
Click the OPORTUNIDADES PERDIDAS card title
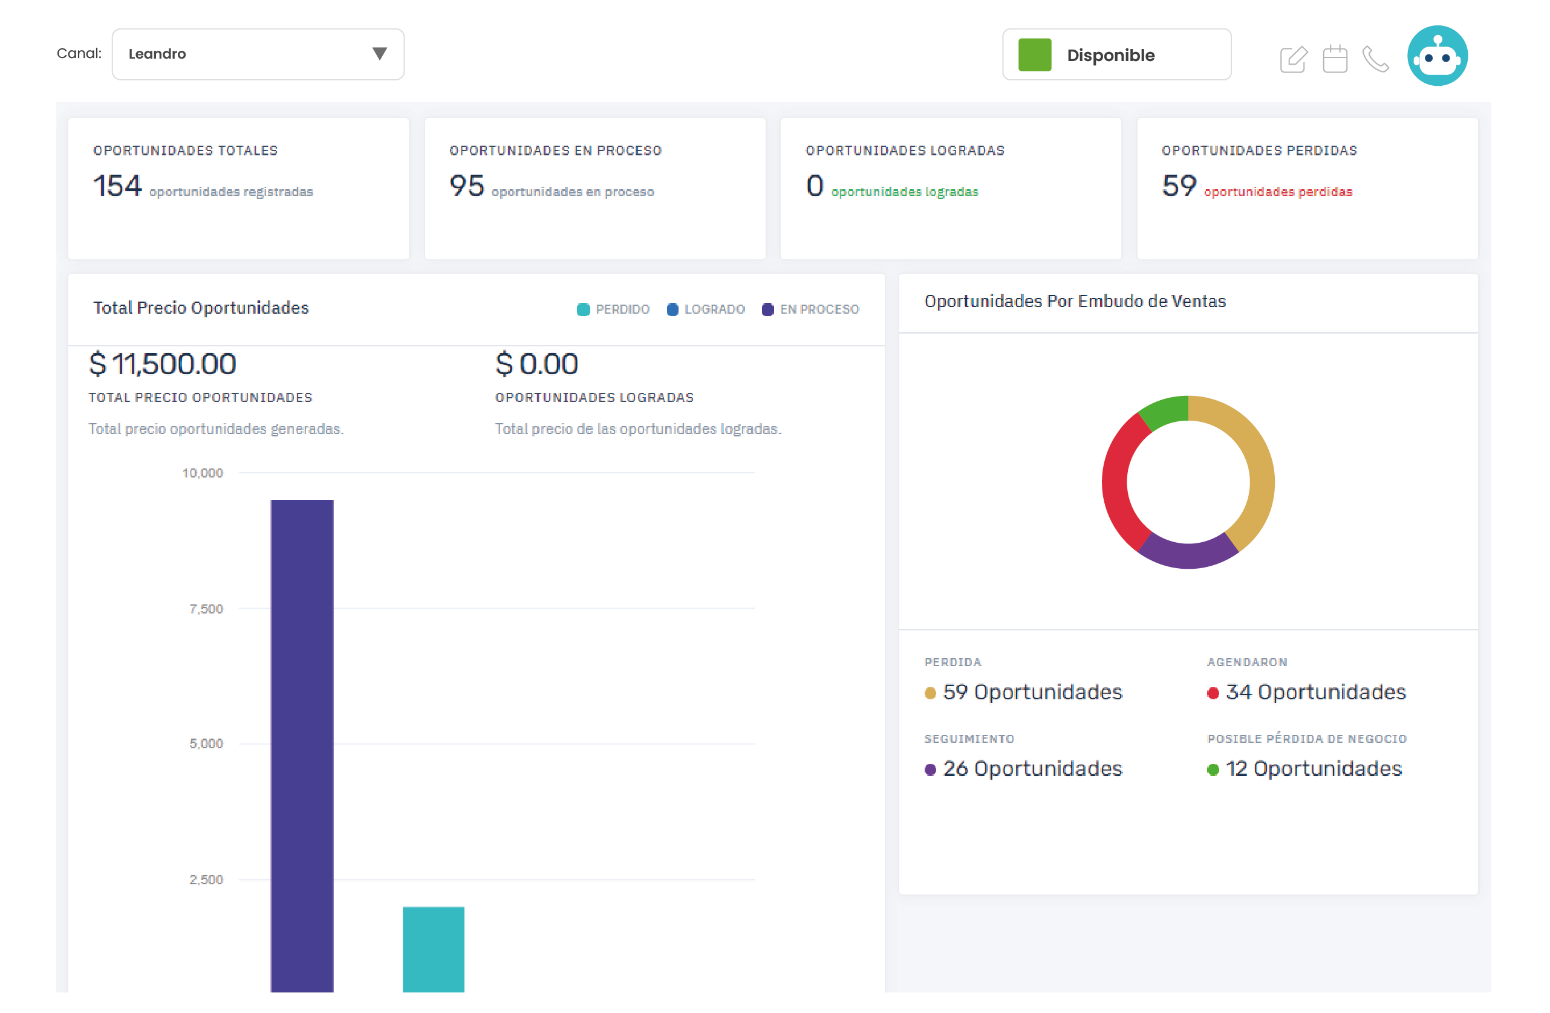coord(1260,150)
